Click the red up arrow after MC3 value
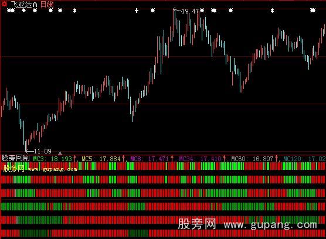Viewport: 326px width, 239px height. pyautogui.click(x=75, y=159)
